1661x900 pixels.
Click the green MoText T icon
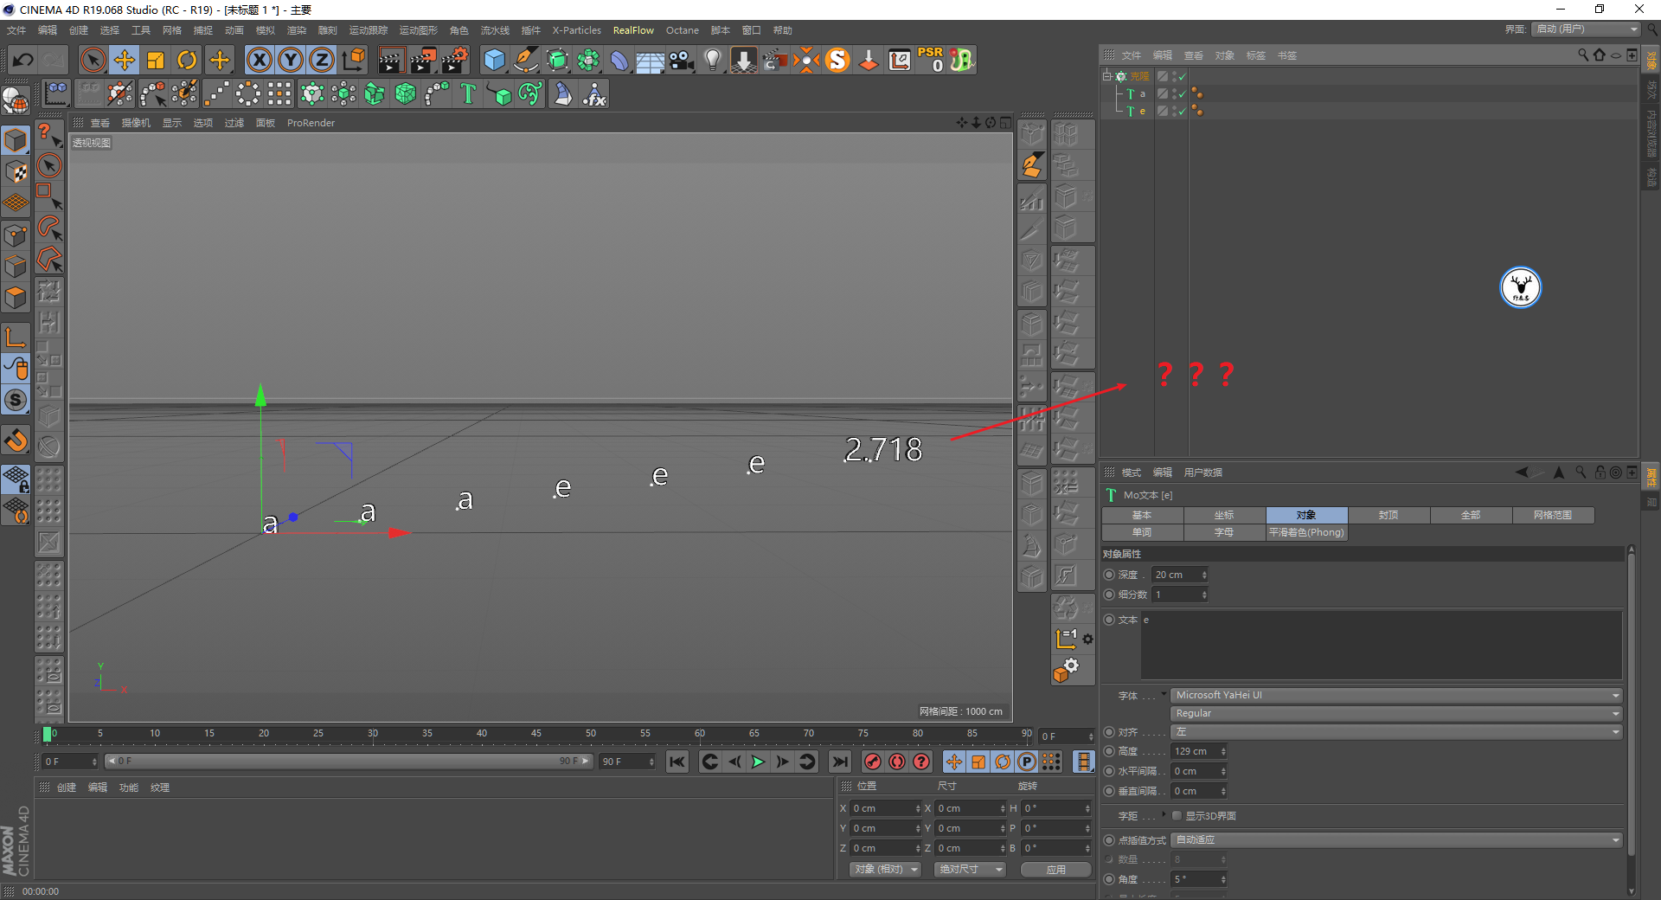pyautogui.click(x=468, y=93)
